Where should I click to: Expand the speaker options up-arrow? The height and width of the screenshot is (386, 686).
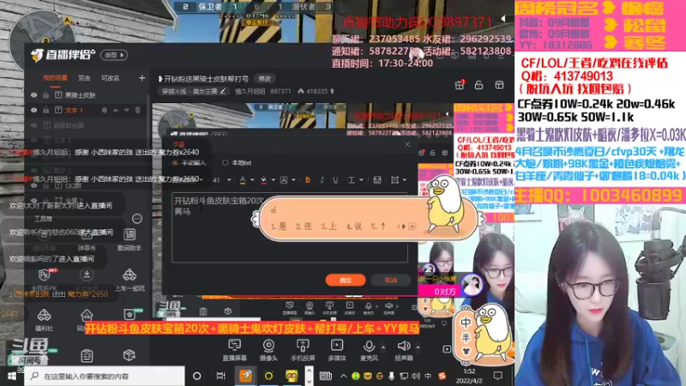(418, 347)
